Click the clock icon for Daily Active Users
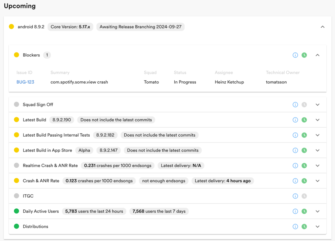The image size is (335, 241). tap(304, 211)
